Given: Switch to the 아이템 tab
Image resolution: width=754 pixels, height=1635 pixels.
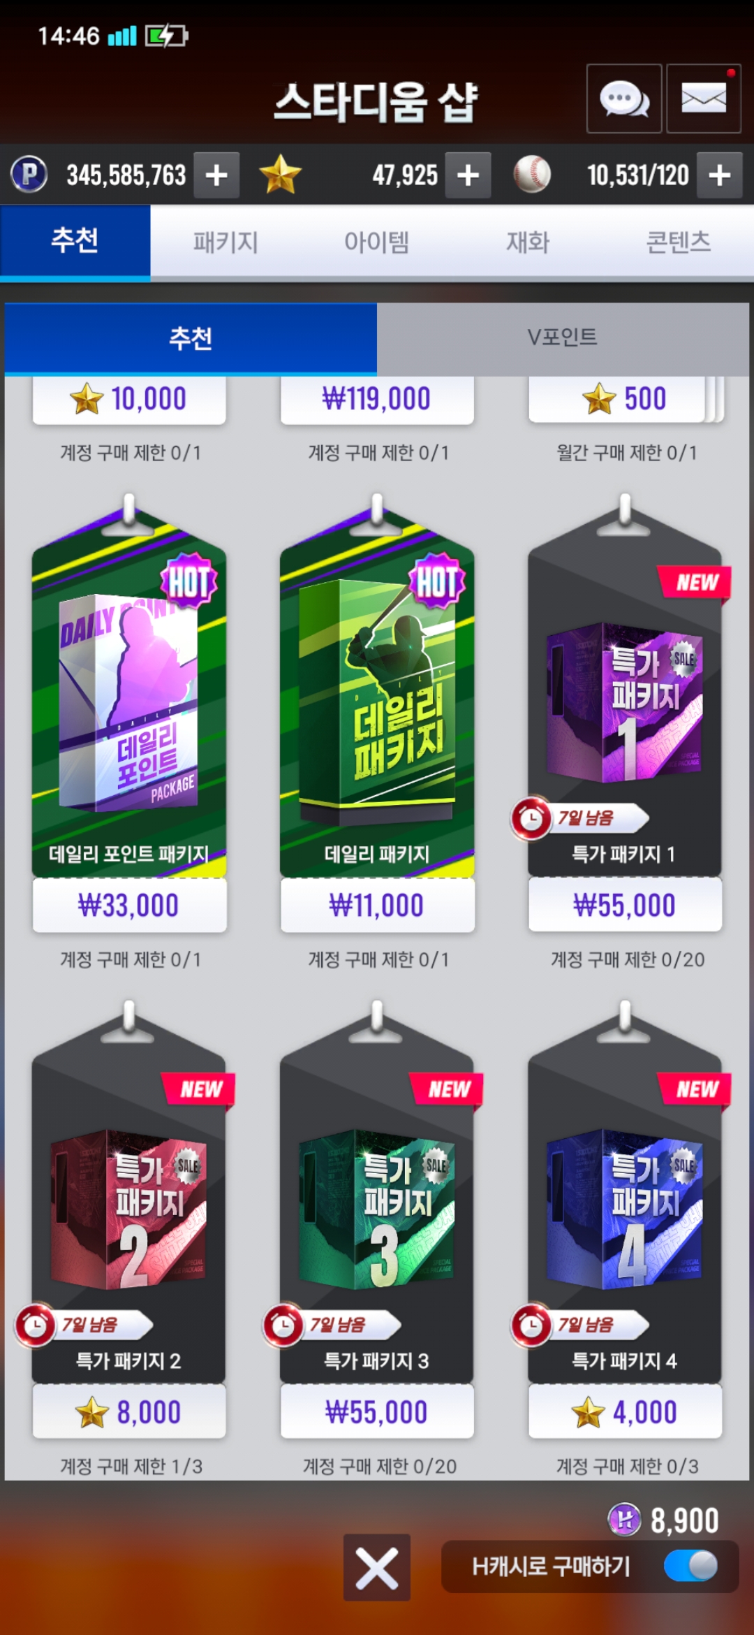Looking at the screenshot, I should pos(376,242).
